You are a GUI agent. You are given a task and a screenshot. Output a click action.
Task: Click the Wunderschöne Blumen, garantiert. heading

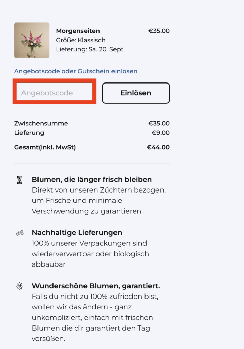[x=96, y=286]
